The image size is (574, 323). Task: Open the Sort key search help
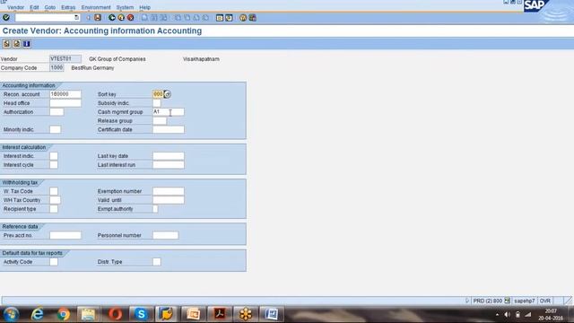(x=168, y=94)
